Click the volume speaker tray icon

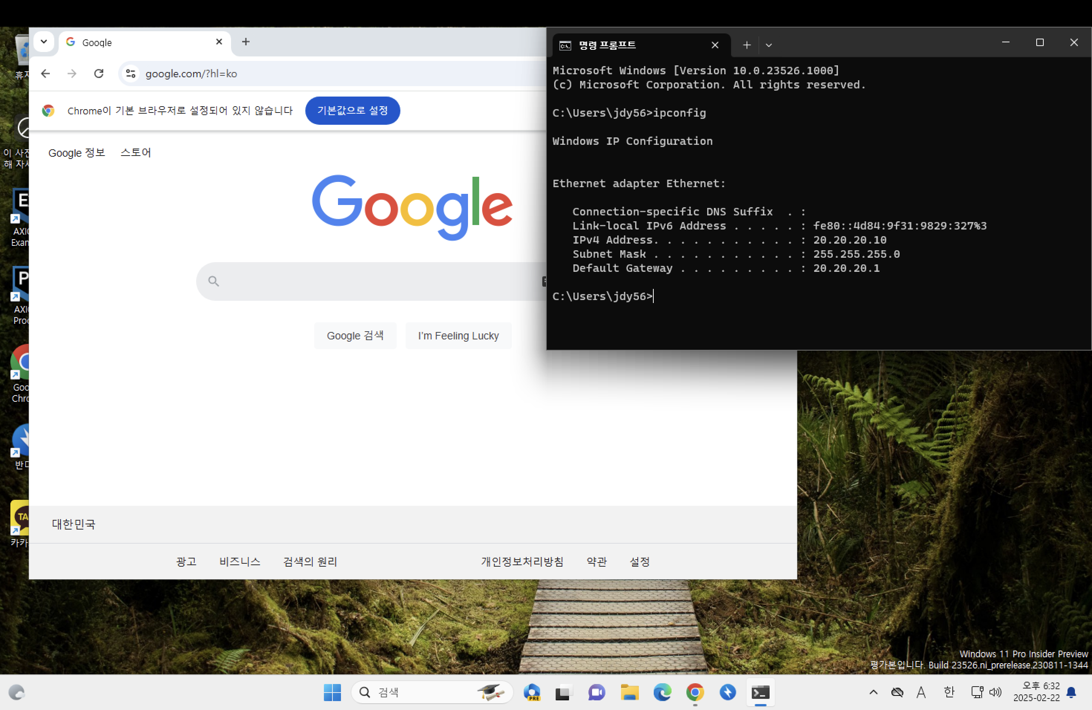coord(995,692)
